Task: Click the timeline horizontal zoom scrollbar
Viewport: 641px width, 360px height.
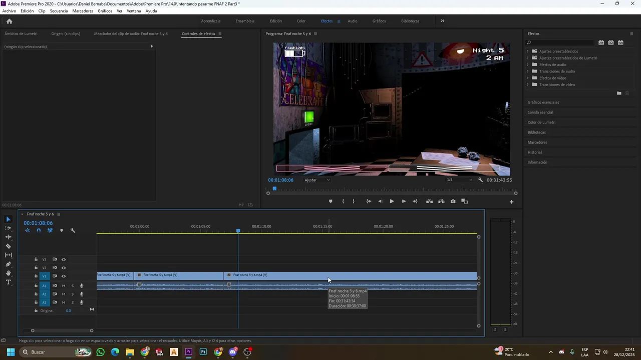Action: click(62, 330)
